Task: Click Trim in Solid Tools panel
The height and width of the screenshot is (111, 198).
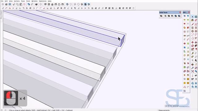Action: (176, 16)
